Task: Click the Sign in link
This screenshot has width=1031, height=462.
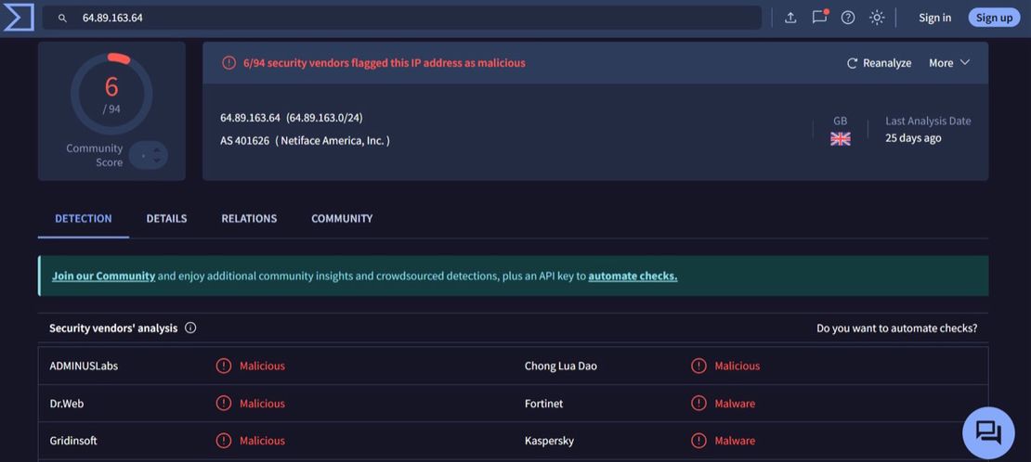Action: click(x=934, y=18)
